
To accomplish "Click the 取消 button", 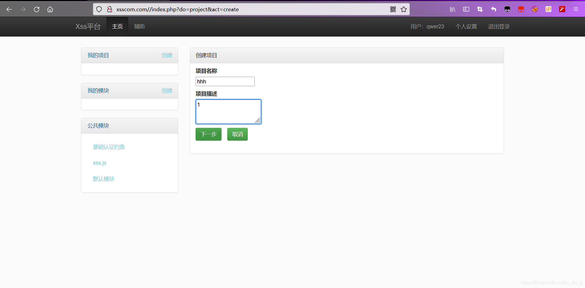I will [x=237, y=134].
